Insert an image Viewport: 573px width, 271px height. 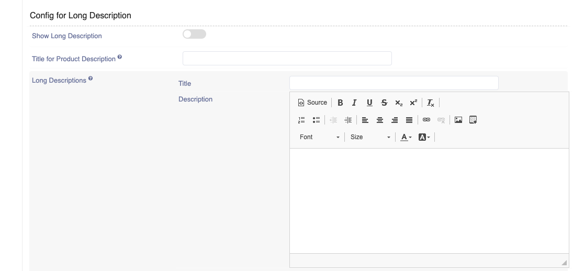[x=458, y=120]
